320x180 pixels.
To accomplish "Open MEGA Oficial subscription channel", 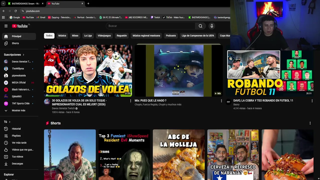I will point(19,82).
